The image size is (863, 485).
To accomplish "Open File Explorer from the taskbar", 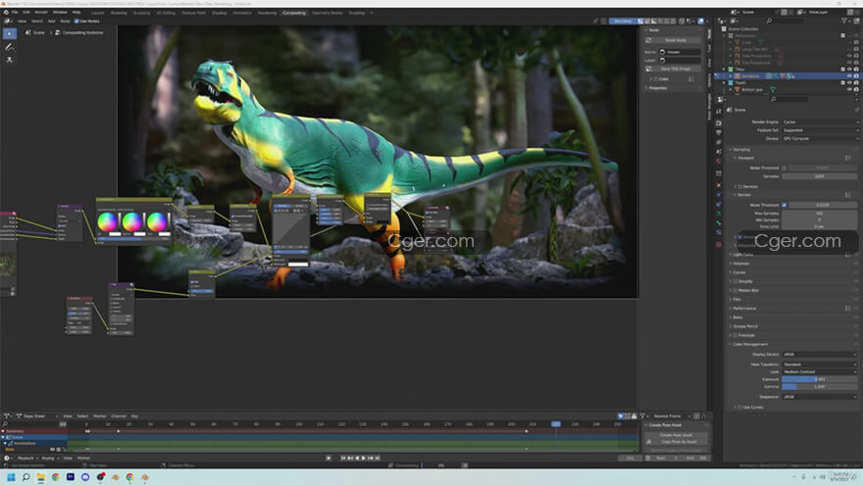I will click(41, 477).
